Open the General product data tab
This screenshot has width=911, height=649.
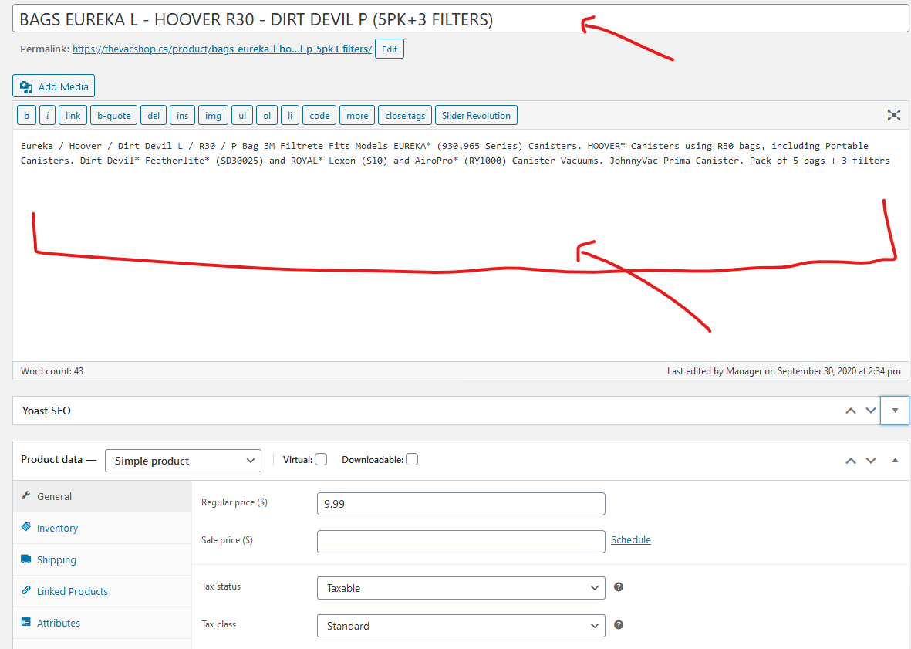[x=103, y=496]
